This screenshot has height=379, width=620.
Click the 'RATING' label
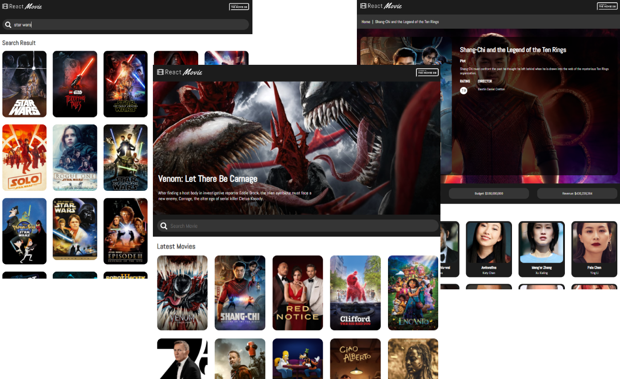tap(465, 81)
